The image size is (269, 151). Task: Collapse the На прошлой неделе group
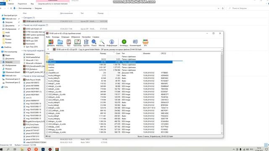(x=22, y=51)
